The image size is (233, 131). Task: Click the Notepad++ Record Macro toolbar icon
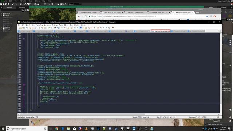[x=98, y=28]
